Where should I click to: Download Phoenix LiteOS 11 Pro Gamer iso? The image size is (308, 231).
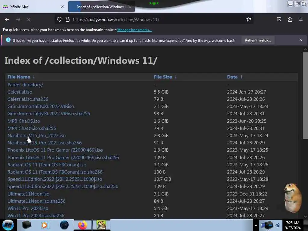tap(55, 150)
